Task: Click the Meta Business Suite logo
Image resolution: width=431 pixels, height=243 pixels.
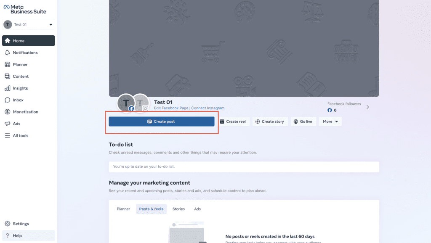Action: point(25,9)
